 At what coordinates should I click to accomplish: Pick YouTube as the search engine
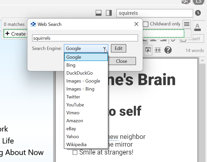75,105
